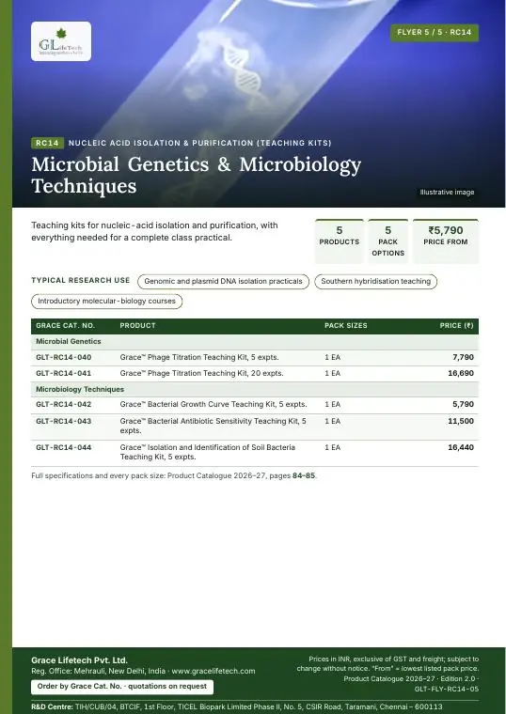Viewport: 506px width, 714px height.
Task: Click 'Grace Lifetech Pvt. Ltd.' in footer
Action: click(79, 660)
